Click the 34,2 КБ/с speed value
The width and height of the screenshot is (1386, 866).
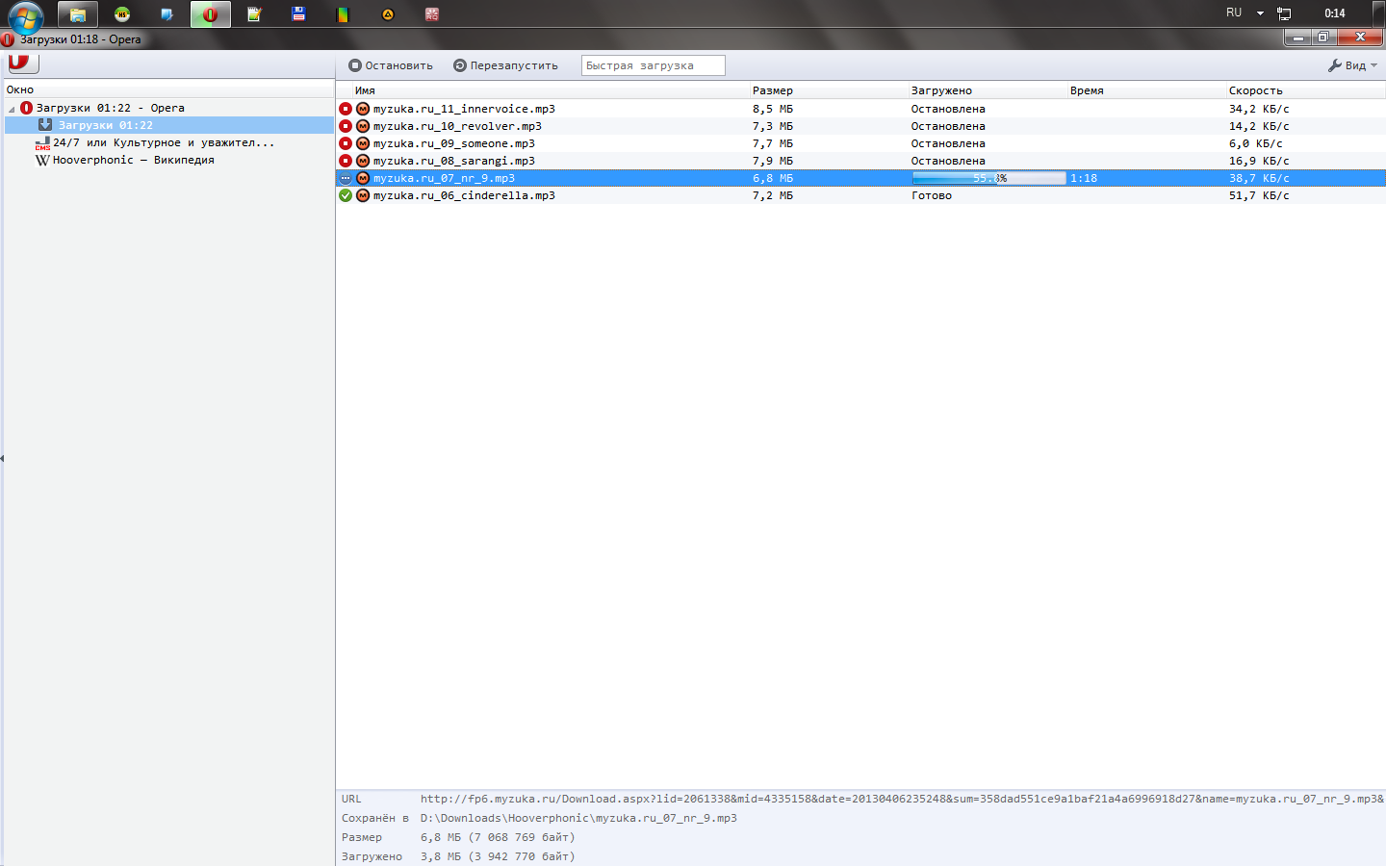coord(1259,109)
